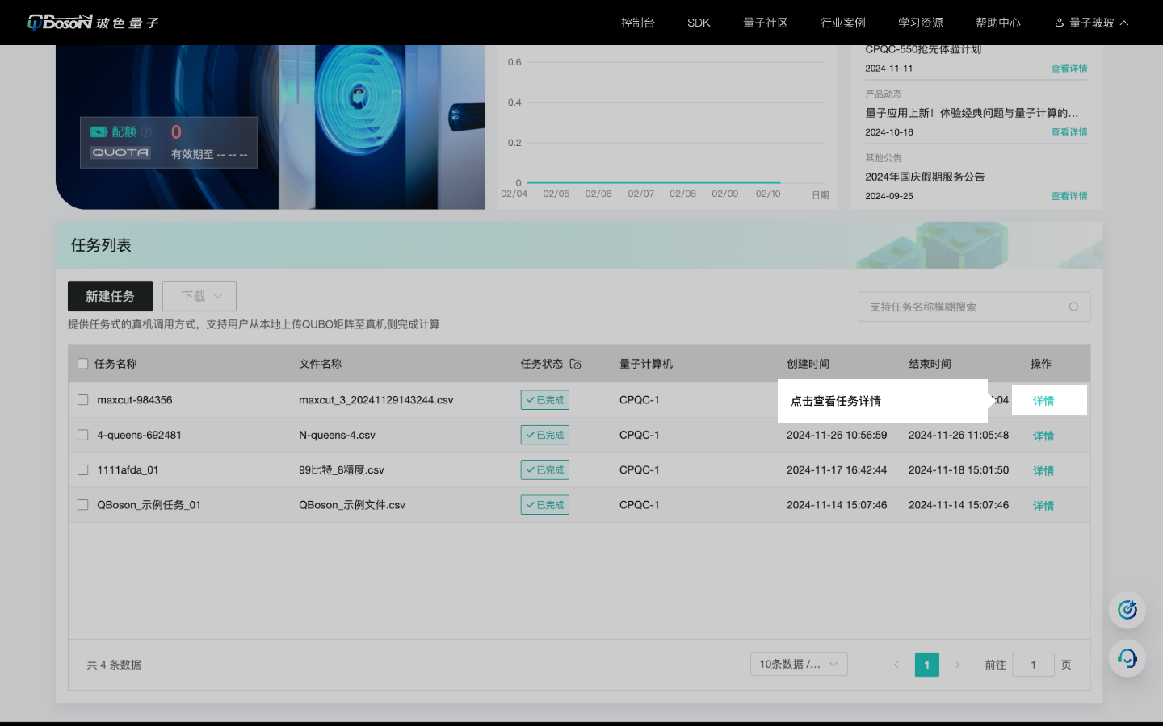Image resolution: width=1163 pixels, height=726 pixels.
Task: Focus the 前往 page number input
Action: 1033,665
